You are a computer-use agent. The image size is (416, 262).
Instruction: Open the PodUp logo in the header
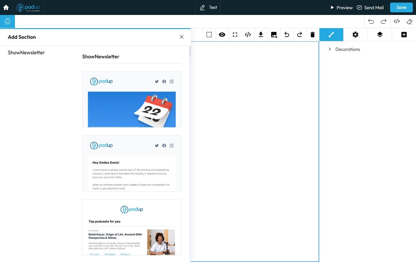point(28,7)
